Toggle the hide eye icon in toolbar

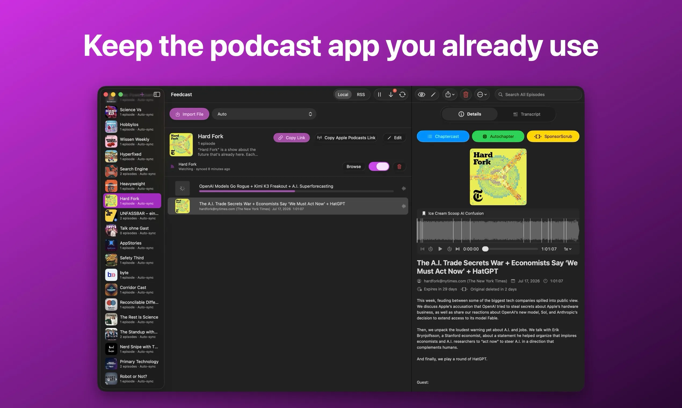pyautogui.click(x=421, y=94)
